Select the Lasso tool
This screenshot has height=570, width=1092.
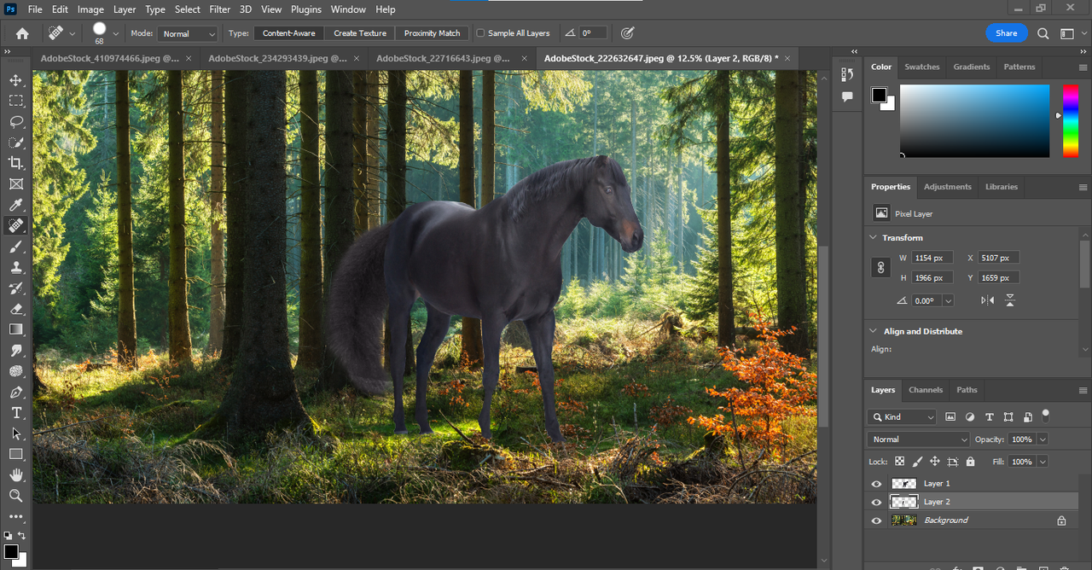point(15,122)
